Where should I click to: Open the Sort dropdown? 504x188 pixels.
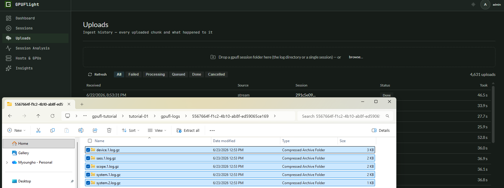[x=131, y=130]
